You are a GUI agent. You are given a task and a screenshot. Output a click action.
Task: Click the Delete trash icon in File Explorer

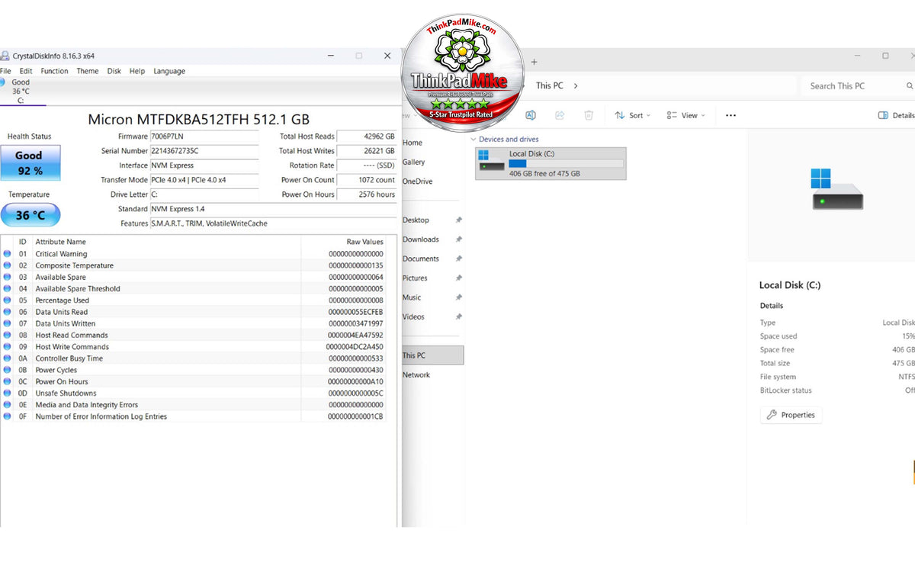click(x=589, y=115)
